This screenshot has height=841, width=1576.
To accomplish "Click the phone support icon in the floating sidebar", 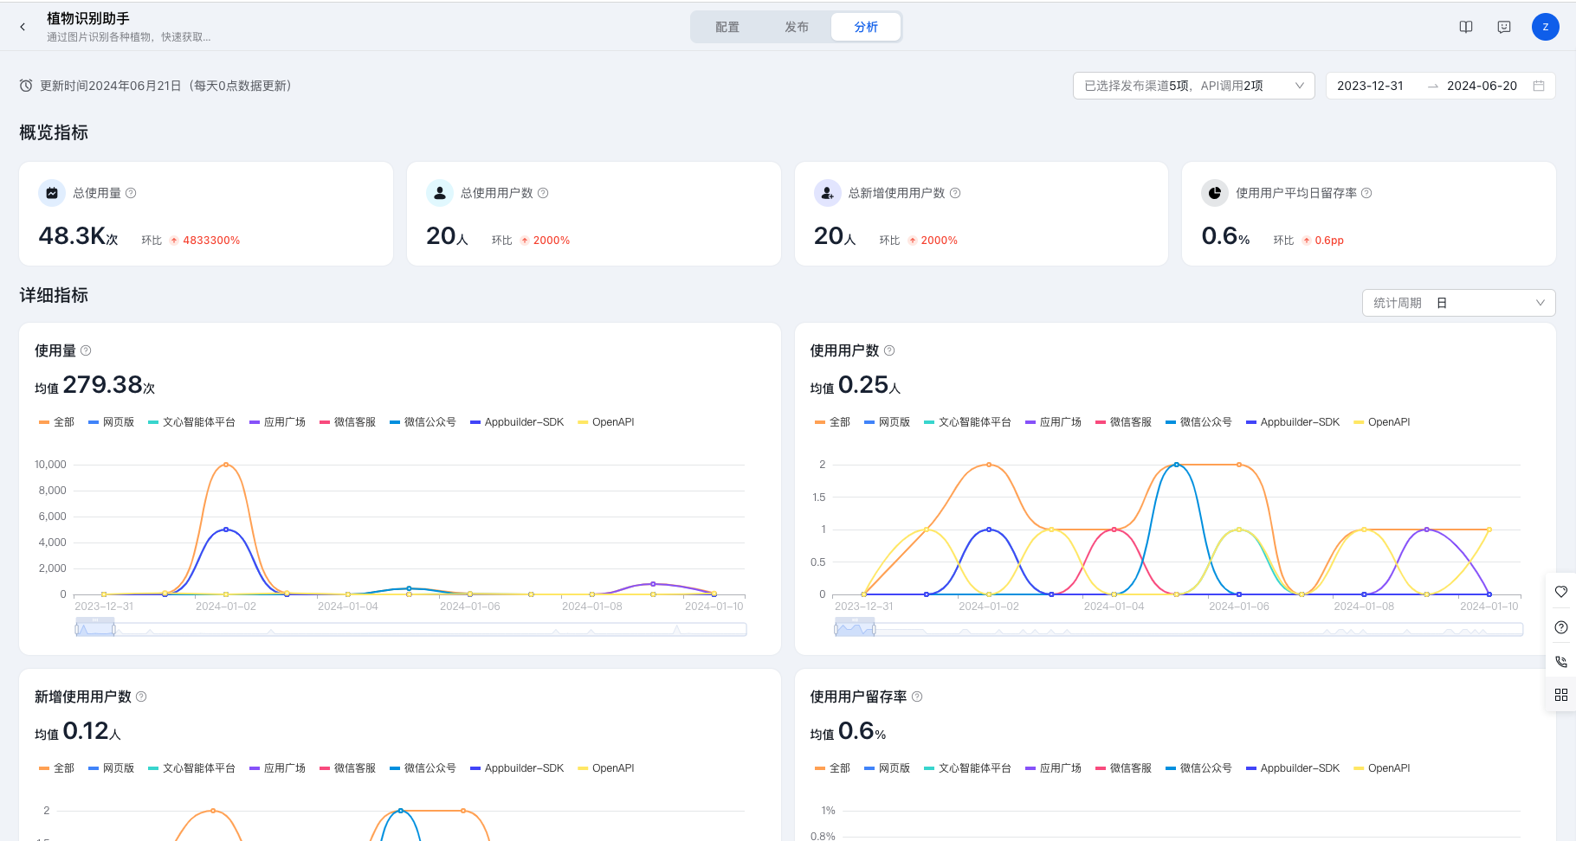I will [x=1561, y=661].
